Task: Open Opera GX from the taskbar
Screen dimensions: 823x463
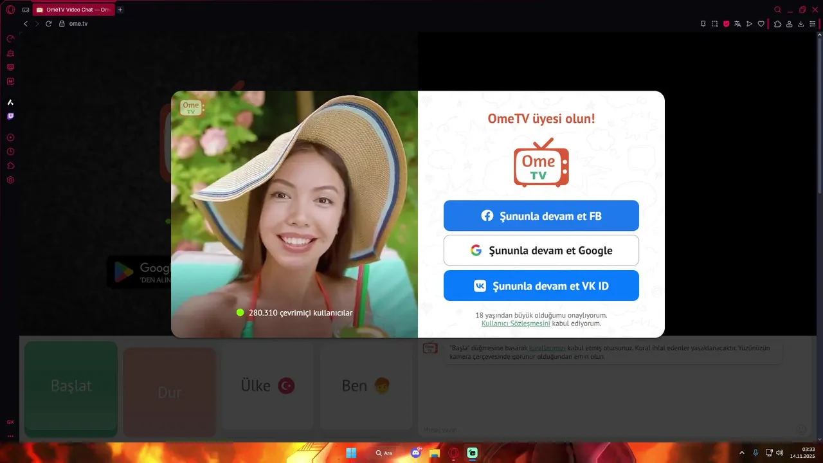Action: pyautogui.click(x=454, y=453)
